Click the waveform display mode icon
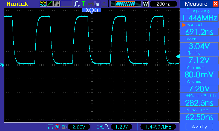 coord(43,4)
